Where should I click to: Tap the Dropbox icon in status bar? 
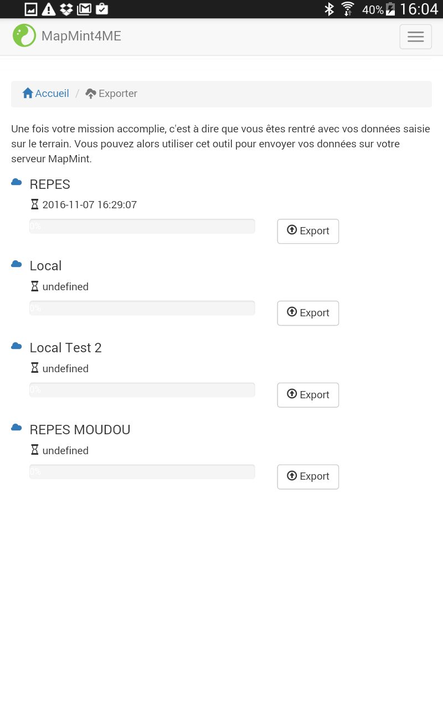click(66, 9)
